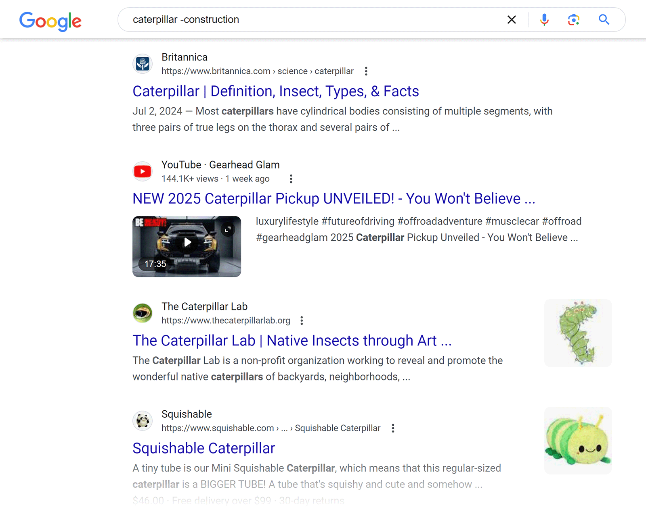Activate voice search with the microphone icon
646x520 pixels.
pyautogui.click(x=544, y=19)
